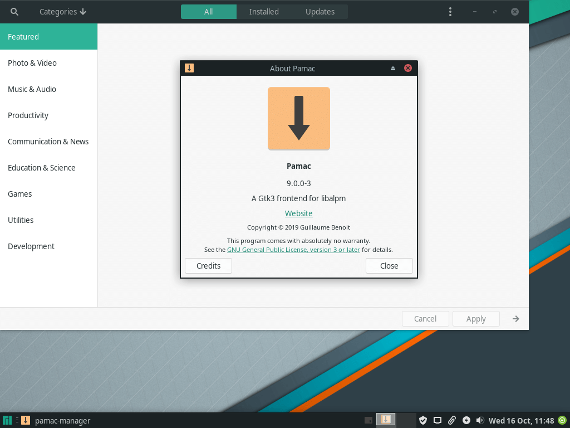Close the Pamac main window
Screen dimensions: 570x428
click(x=515, y=12)
